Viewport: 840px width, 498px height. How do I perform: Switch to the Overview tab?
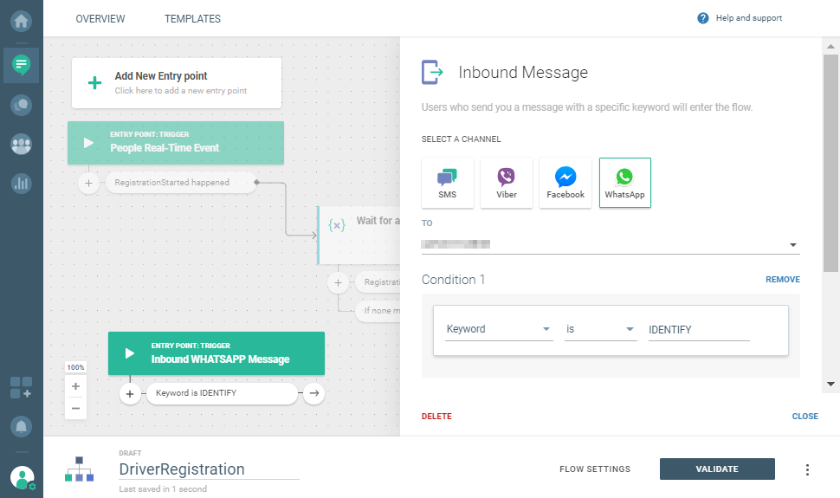point(100,19)
